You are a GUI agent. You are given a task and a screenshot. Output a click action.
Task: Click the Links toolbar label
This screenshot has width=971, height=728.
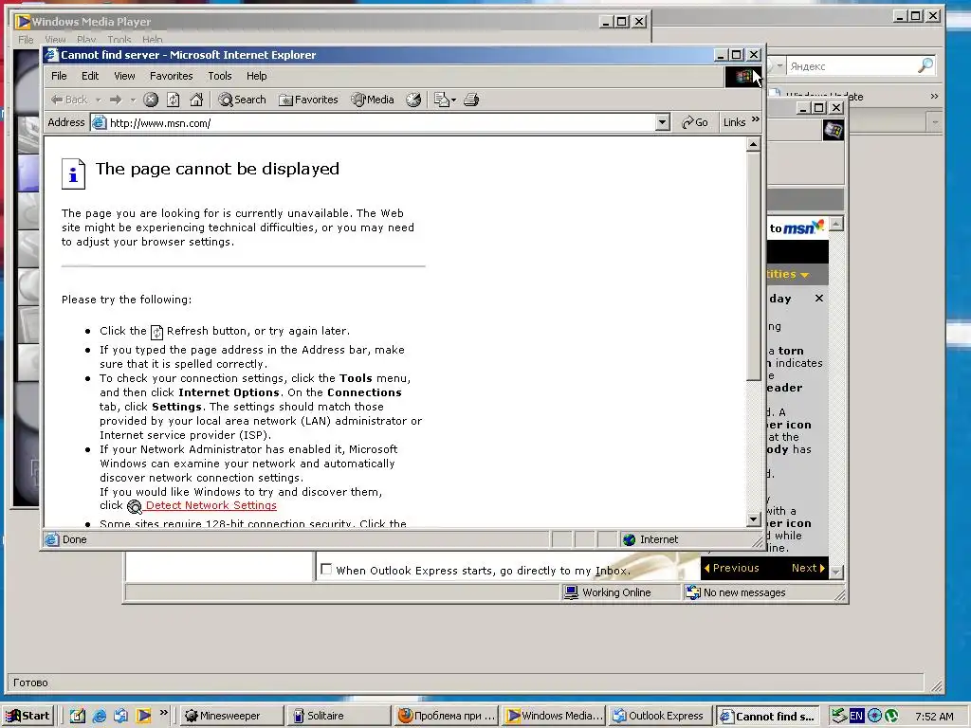click(735, 122)
